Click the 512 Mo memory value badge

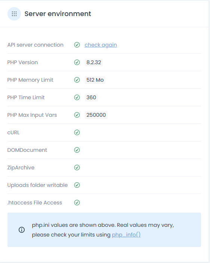coord(95,80)
